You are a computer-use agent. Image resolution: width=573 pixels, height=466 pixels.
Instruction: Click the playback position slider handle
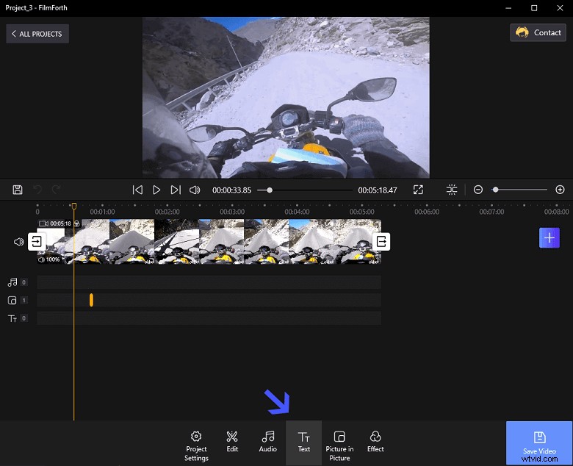[x=270, y=190]
